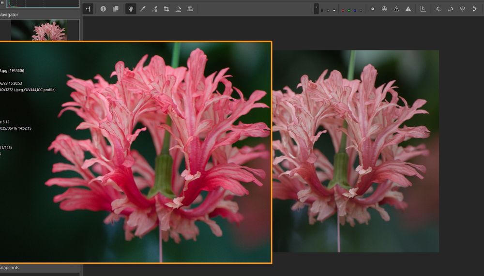
Task: Click the orange-framed after image preview
Action: [x=136, y=152]
